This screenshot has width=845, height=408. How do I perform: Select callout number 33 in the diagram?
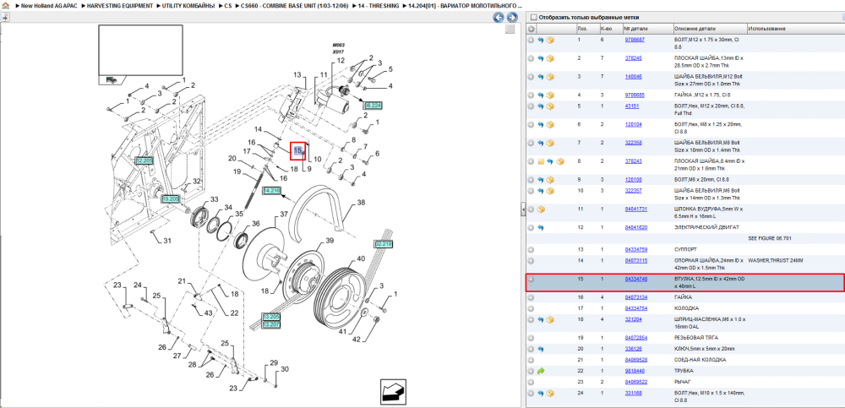click(x=215, y=199)
